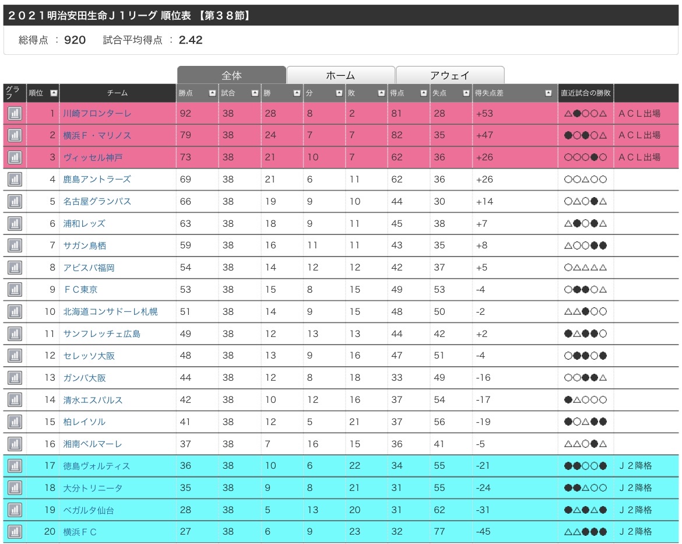Open 大分トリニータ team link
This screenshot has height=544, width=682.
click(93, 488)
